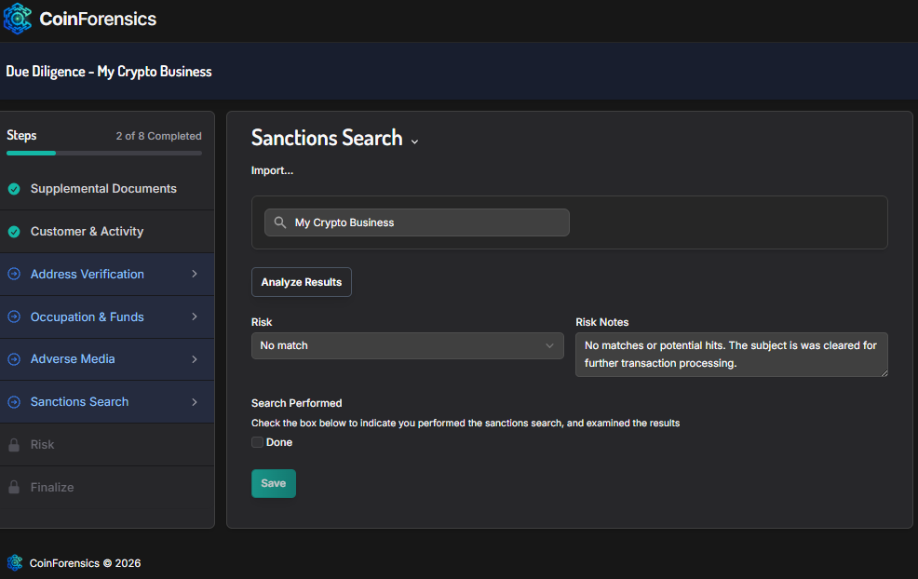Click the lock icon beside Finalize step
This screenshot has width=918, height=579.
[x=14, y=488]
